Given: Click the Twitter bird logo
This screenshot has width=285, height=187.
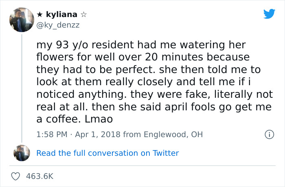Looking at the screenshot, I should click(x=269, y=14).
